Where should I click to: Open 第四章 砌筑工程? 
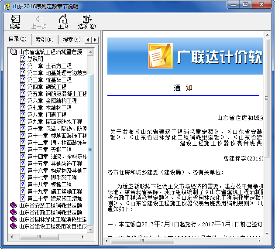[47, 87]
